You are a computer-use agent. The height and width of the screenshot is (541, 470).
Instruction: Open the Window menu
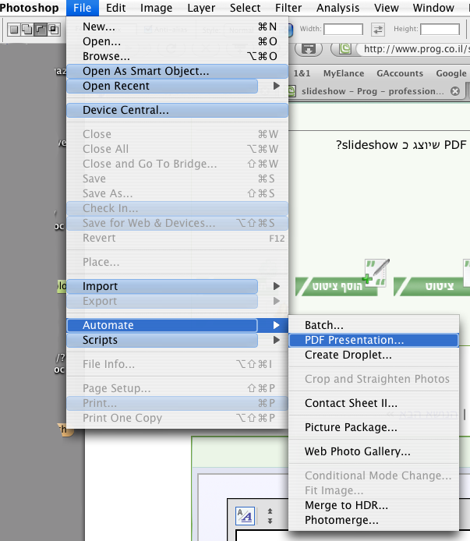click(433, 8)
